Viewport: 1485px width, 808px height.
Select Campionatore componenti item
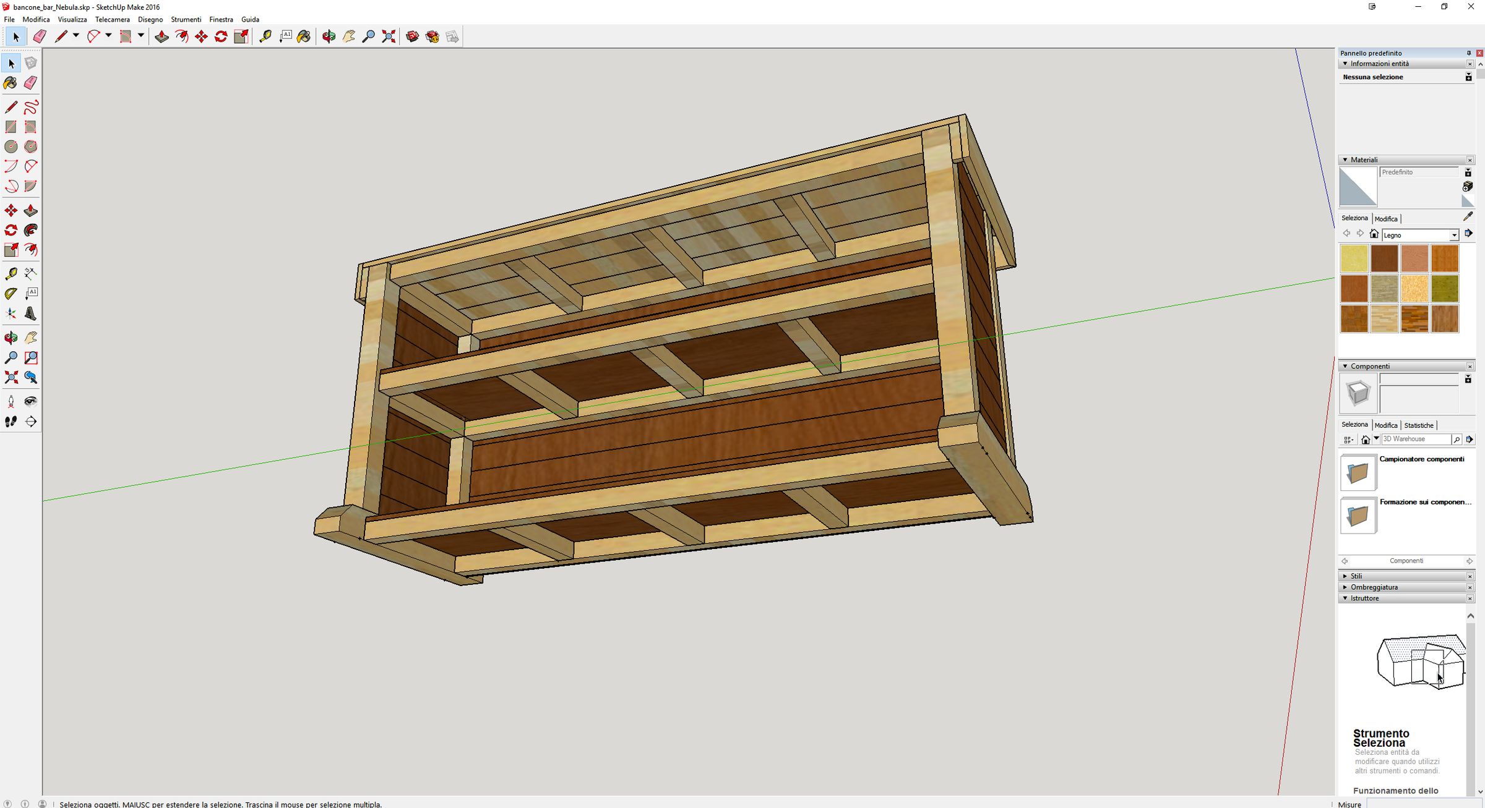pyautogui.click(x=1421, y=459)
